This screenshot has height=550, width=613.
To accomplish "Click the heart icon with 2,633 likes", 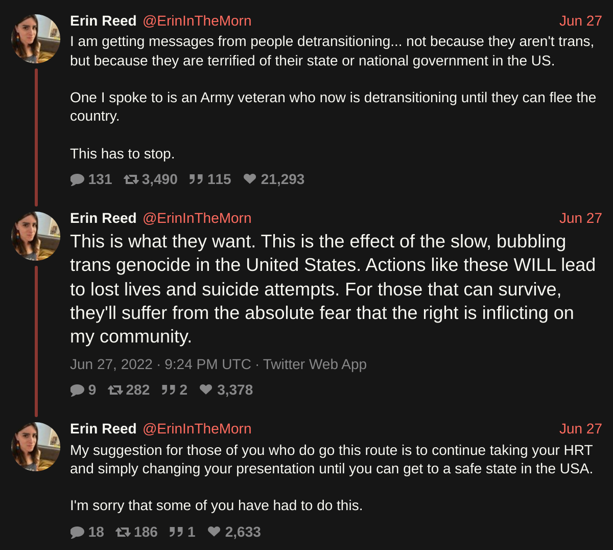I will (214, 532).
